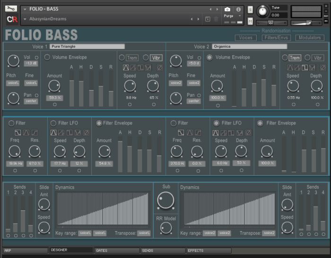331x258 pixels.
Task: Open the wrench instrument options icon
Action: 11,8
